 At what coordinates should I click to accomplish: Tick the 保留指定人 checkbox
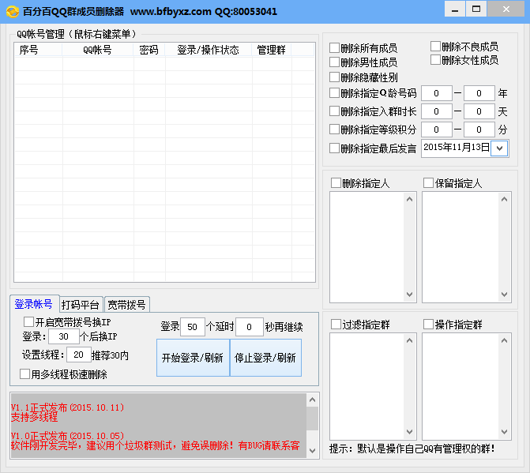pos(428,183)
